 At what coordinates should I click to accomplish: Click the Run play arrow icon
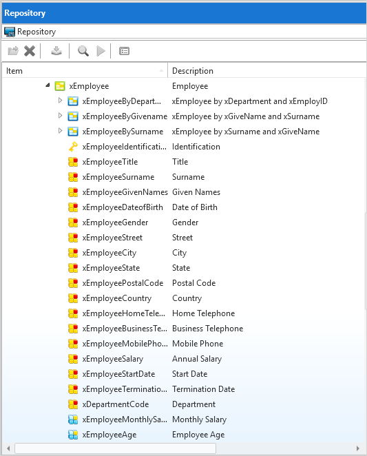tap(101, 51)
